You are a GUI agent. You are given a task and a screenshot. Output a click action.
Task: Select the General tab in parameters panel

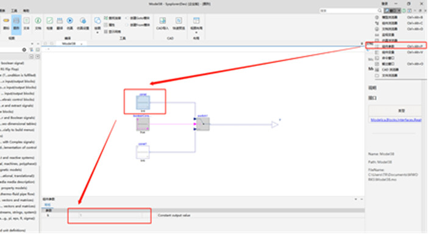click(x=48, y=205)
